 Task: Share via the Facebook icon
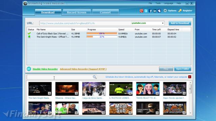151,11
